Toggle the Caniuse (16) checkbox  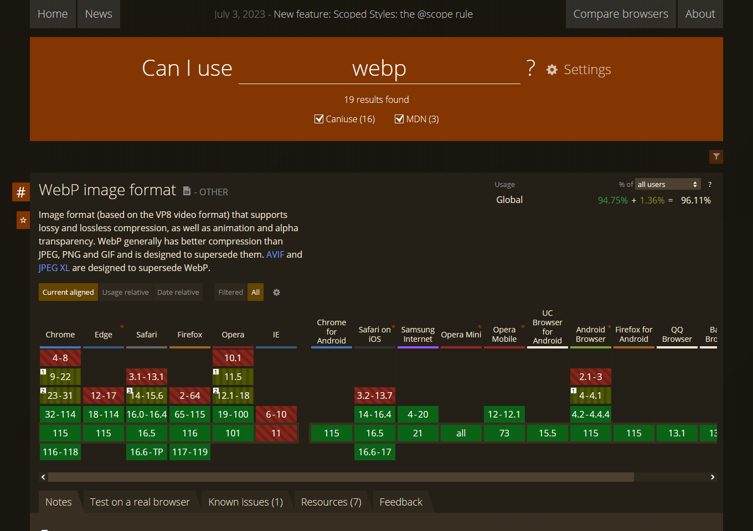319,119
